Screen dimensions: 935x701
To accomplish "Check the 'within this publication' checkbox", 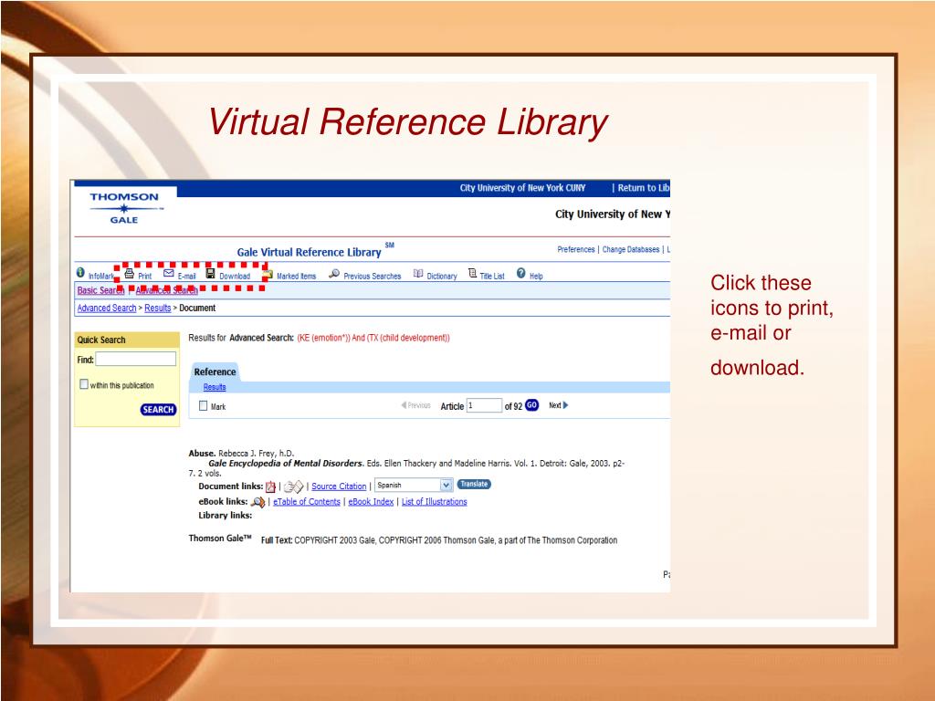I will [84, 384].
